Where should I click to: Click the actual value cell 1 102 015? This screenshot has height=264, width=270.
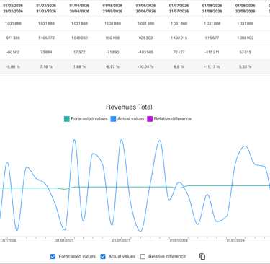pyautogui.click(x=179, y=38)
